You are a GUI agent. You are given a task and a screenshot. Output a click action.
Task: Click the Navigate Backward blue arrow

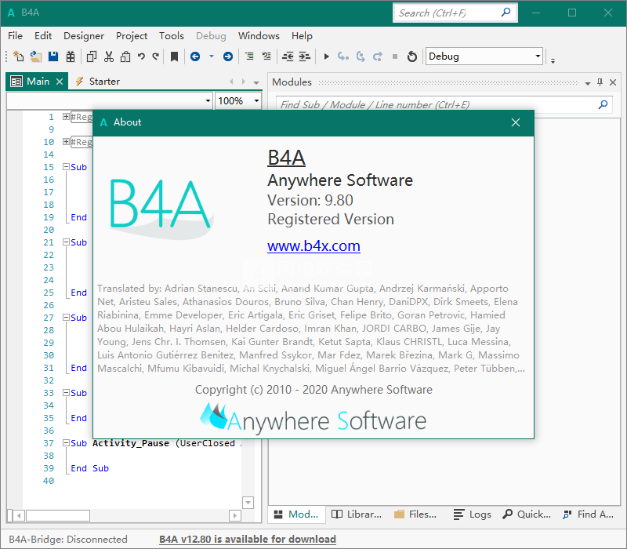point(195,56)
